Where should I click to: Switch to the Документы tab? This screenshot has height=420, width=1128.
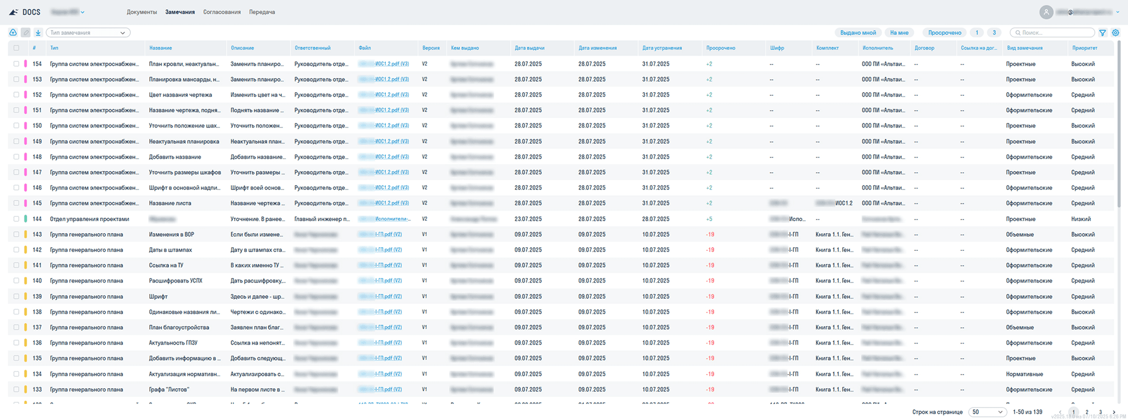(x=142, y=12)
